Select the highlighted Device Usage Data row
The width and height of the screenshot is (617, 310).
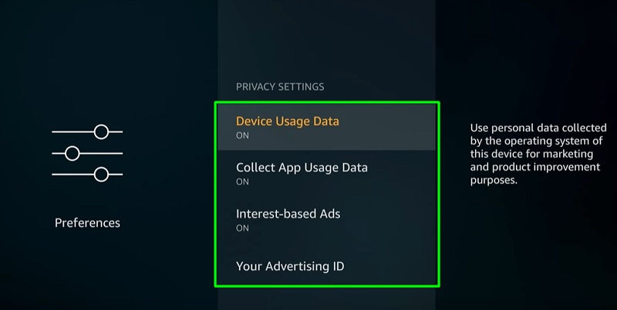326,127
